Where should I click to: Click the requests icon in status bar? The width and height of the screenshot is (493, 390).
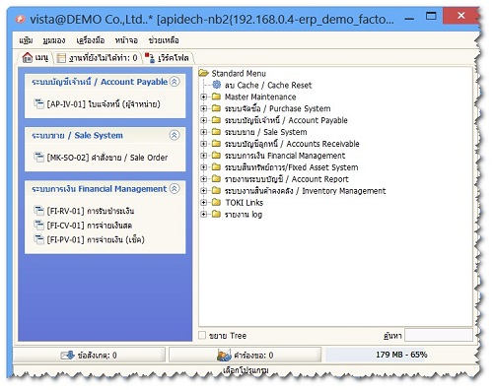(224, 355)
